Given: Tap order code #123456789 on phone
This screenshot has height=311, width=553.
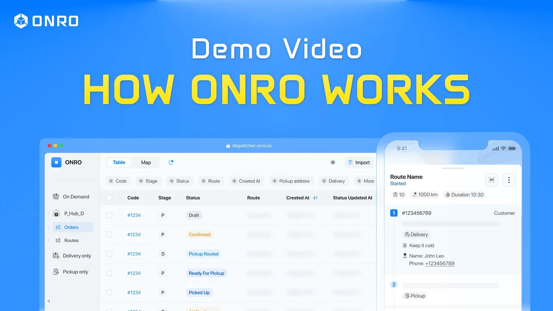Looking at the screenshot, I should (416, 213).
